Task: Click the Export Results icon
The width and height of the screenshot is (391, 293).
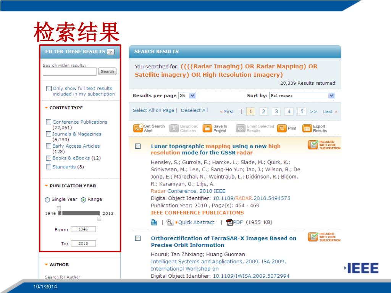Action: (x=307, y=128)
